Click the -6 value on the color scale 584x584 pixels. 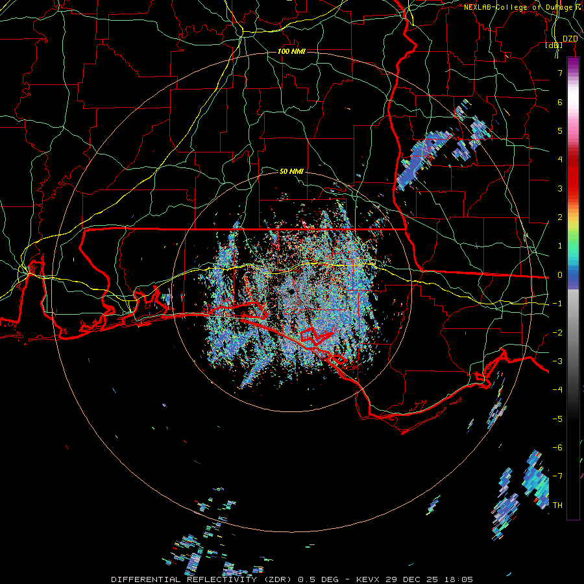point(557,448)
